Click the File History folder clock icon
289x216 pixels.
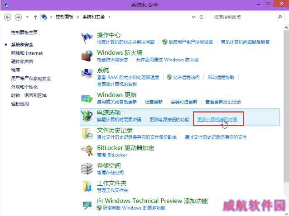pyautogui.click(x=87, y=133)
